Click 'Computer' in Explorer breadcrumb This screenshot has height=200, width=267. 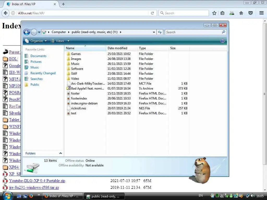click(59, 32)
